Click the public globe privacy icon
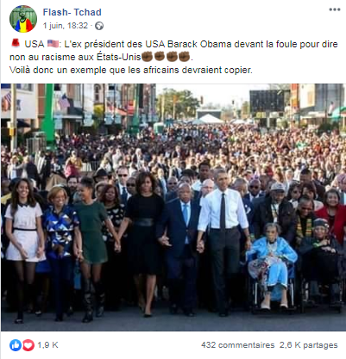346x359 pixels. pyautogui.click(x=99, y=26)
